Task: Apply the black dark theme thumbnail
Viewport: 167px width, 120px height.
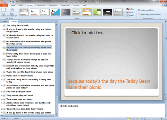Action: tap(108, 12)
